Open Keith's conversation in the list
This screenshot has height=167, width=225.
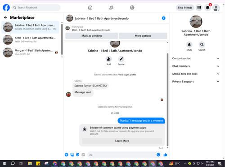click(x=30, y=40)
